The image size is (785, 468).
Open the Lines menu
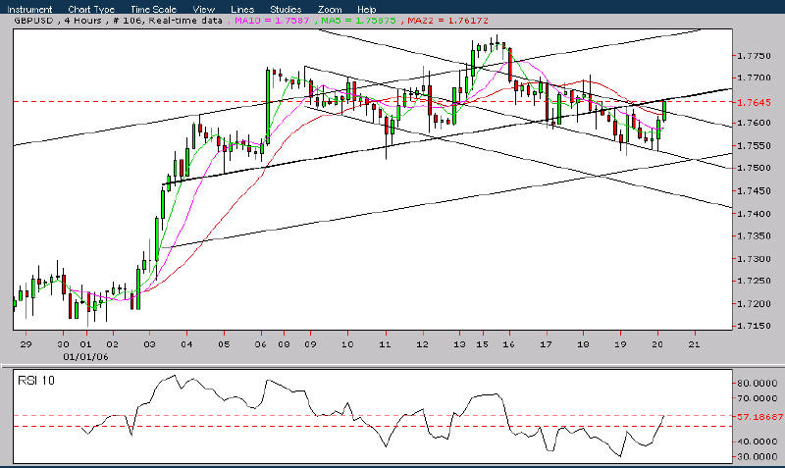point(242,9)
